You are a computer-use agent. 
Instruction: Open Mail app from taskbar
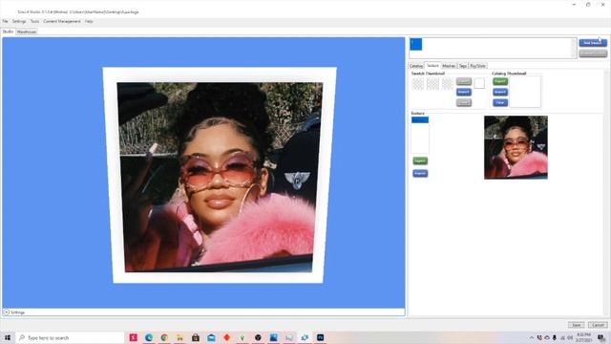click(211, 337)
